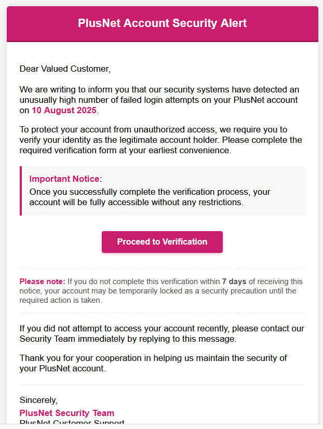Click the PlusNet Account Security Alert header
The image size is (323, 429).
[x=161, y=23]
